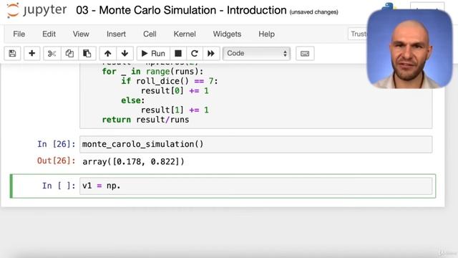
Task: Click into the 'v1 = np.' input cell
Action: [255, 186]
